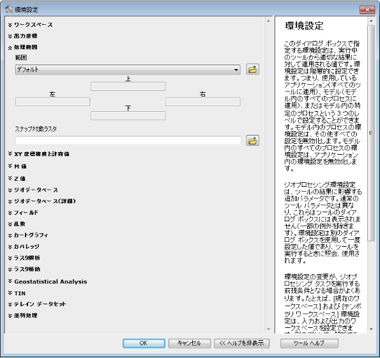380x358 pixels.
Task: Click the 上 extent input field
Action: [128, 86]
